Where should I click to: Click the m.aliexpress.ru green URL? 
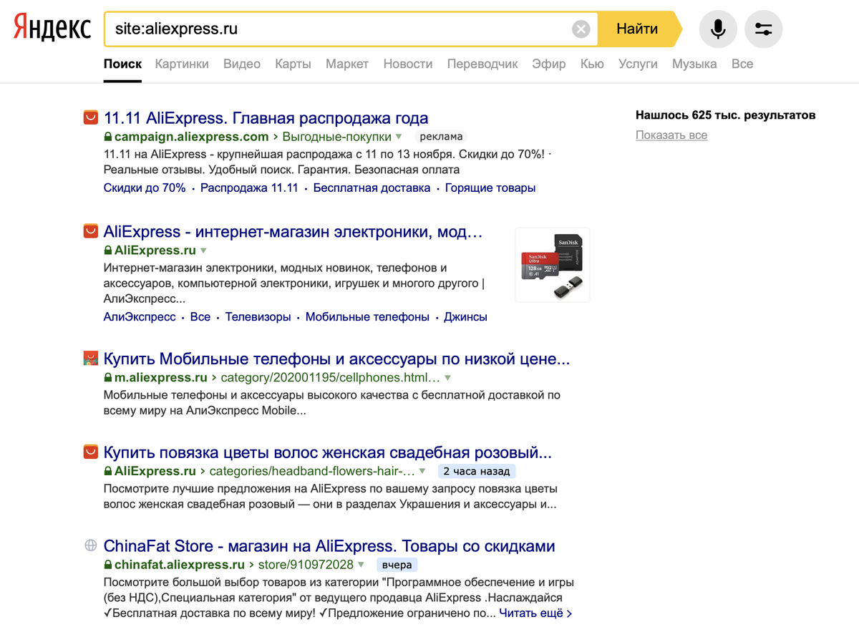(x=161, y=377)
